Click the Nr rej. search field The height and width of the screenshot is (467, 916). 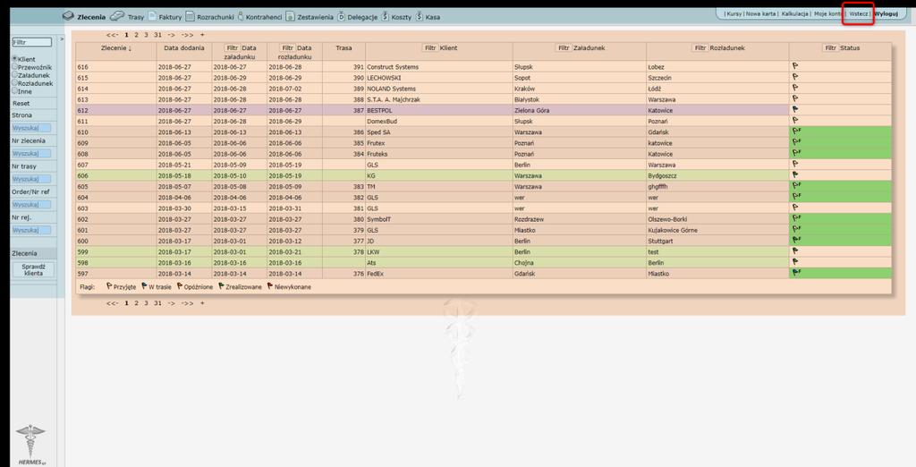31,230
